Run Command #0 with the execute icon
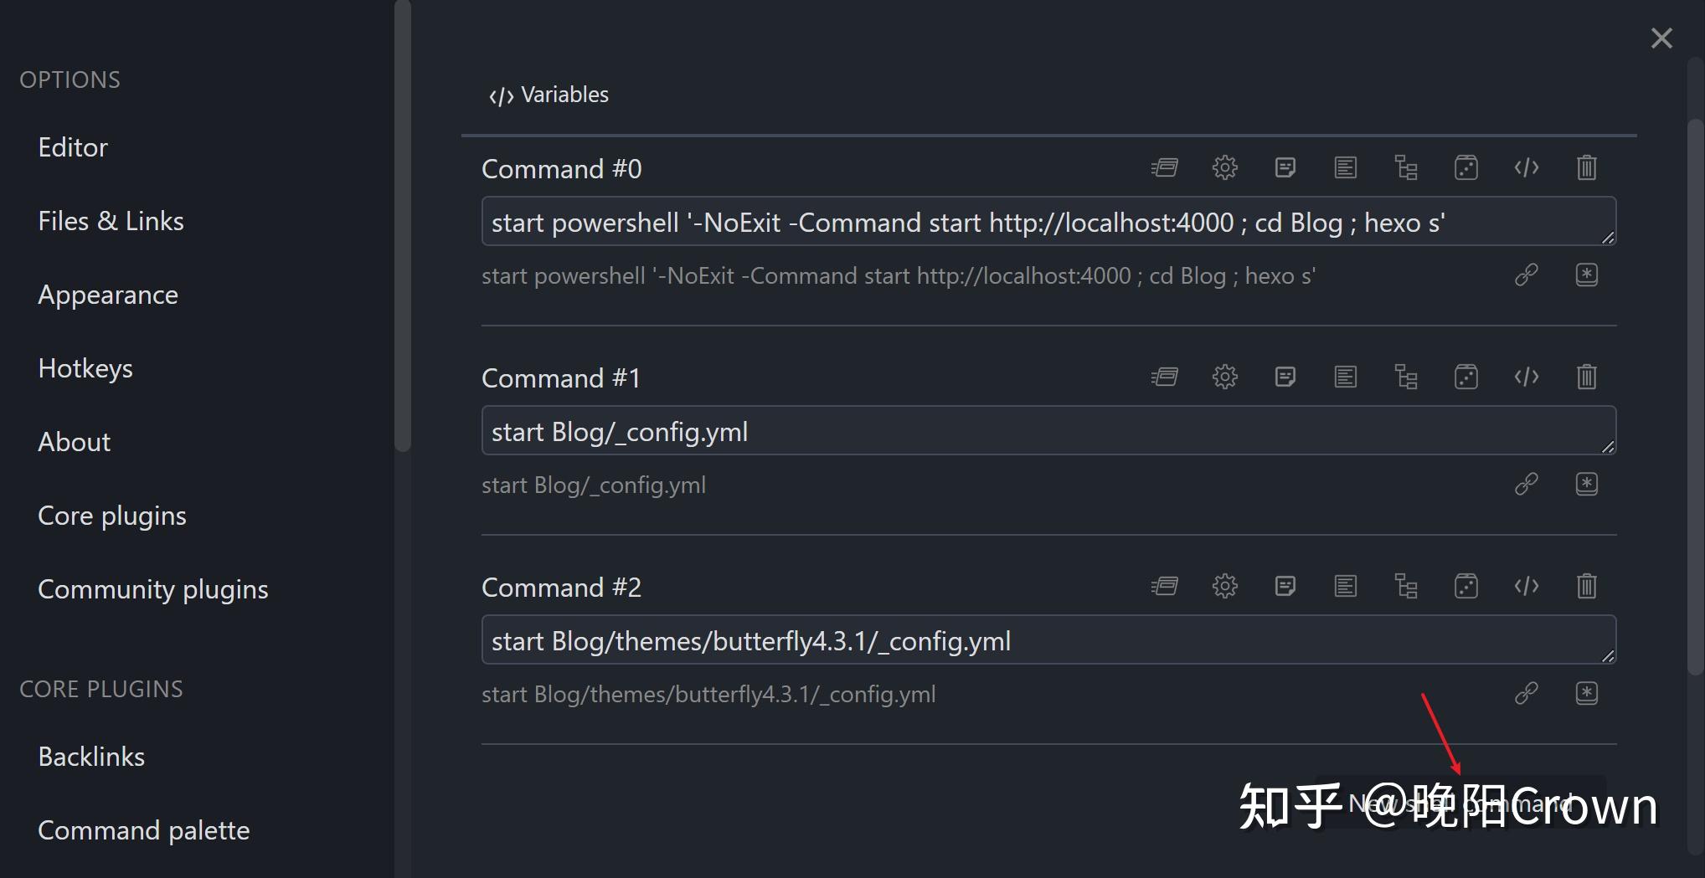Screen dimensions: 1705x878 coord(1164,167)
